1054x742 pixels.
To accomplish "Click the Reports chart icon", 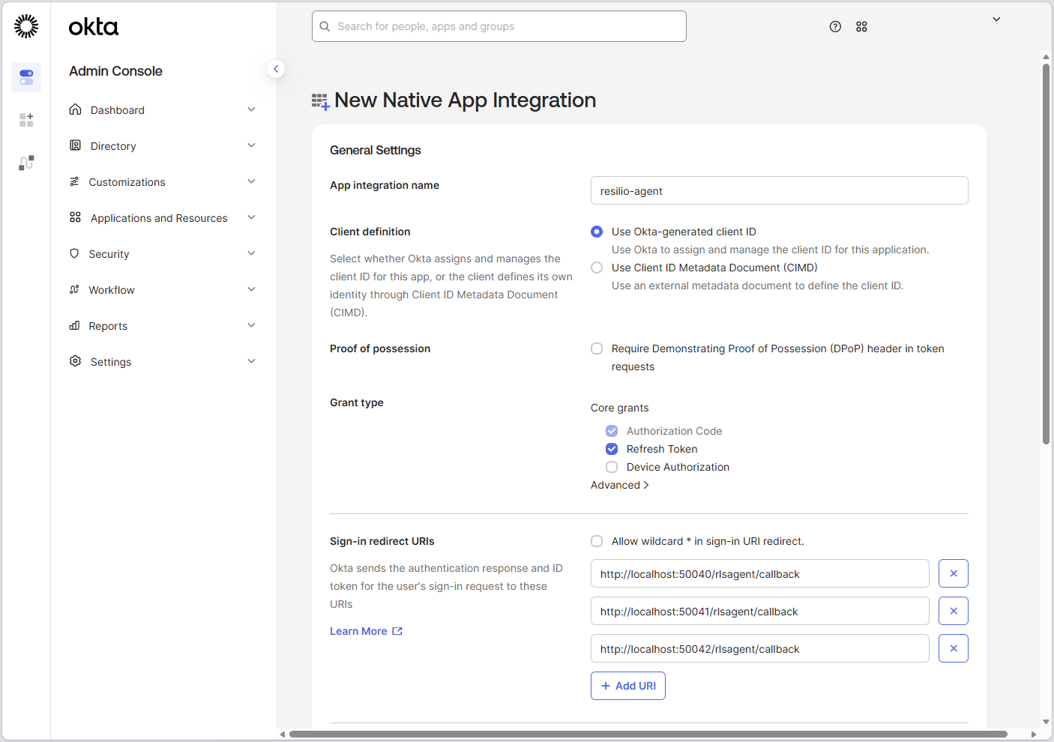I will click(74, 325).
